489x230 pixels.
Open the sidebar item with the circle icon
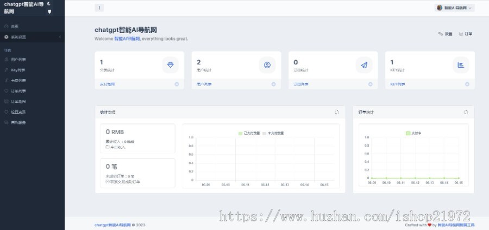coord(32,112)
